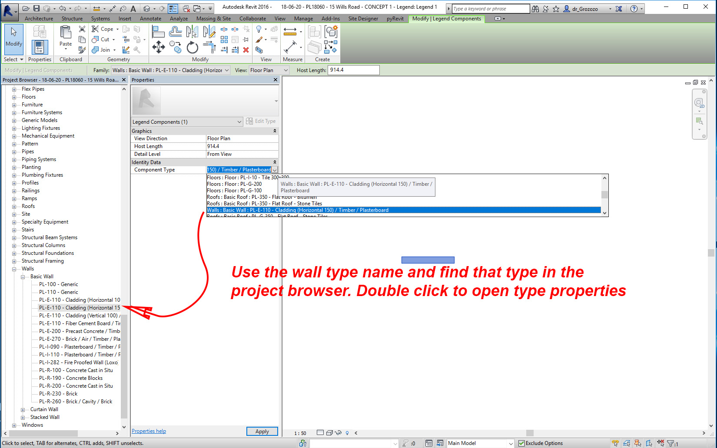Viewport: 717px width, 448px height.
Task: Open the Properties help link
Action: point(149,431)
